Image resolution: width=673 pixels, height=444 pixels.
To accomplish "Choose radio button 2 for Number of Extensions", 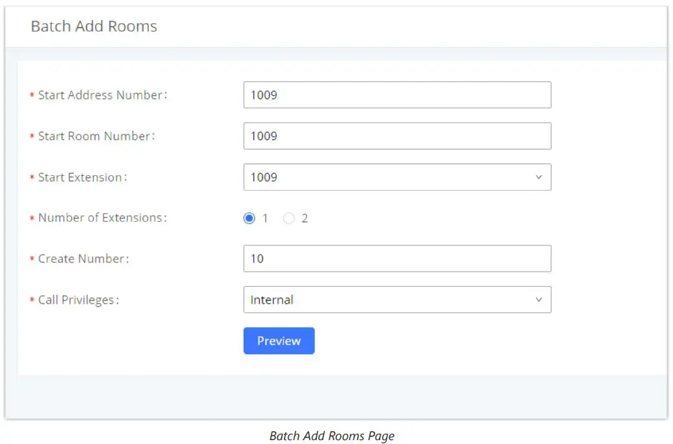I will click(289, 218).
